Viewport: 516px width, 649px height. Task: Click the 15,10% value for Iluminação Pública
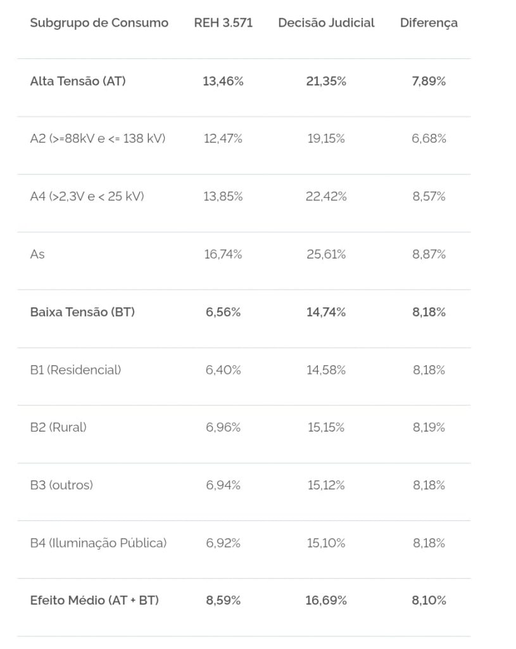(x=326, y=543)
